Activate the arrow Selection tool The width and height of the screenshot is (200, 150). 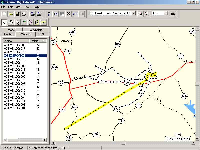point(17,22)
